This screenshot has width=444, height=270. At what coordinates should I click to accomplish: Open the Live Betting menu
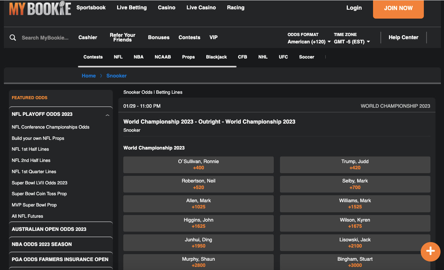[x=131, y=8]
